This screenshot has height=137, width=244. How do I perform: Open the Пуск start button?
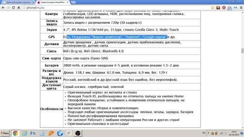[5, 133]
